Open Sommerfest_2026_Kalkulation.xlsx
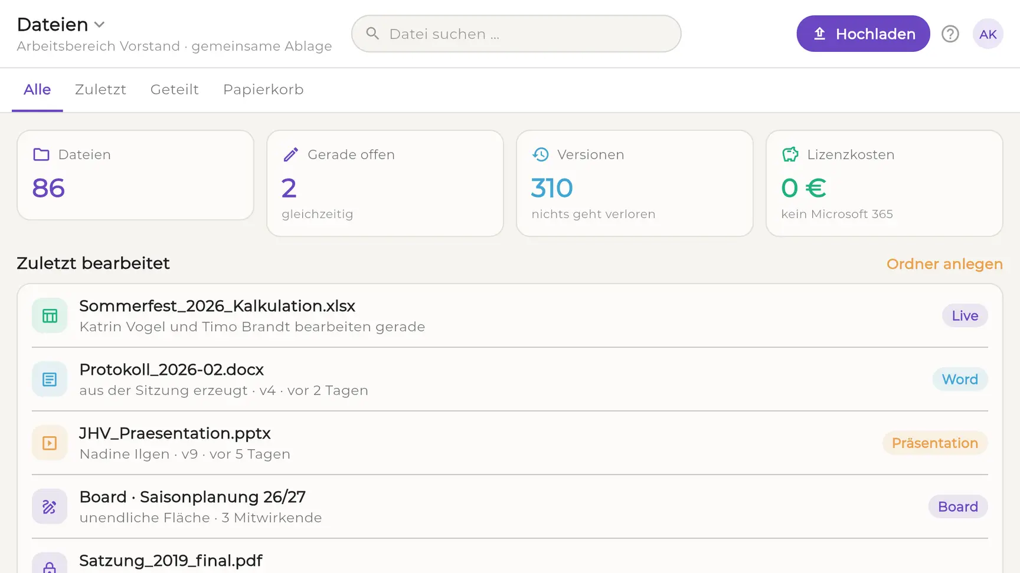Viewport: 1020px width, 573px height. 217,306
